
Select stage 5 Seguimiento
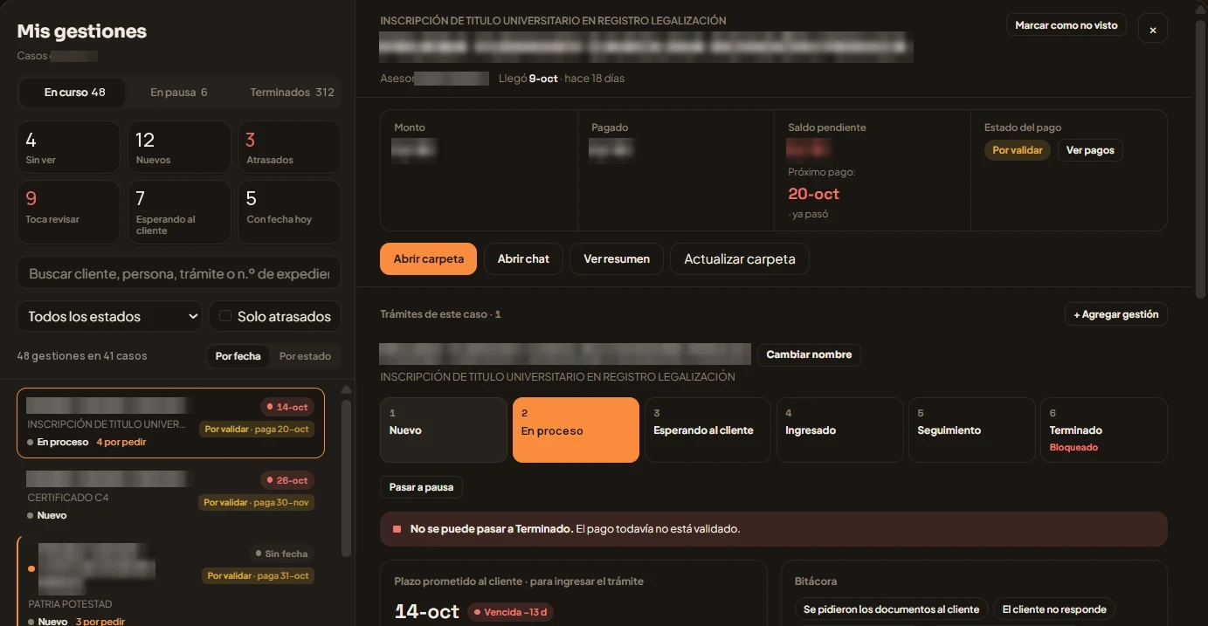coord(971,430)
